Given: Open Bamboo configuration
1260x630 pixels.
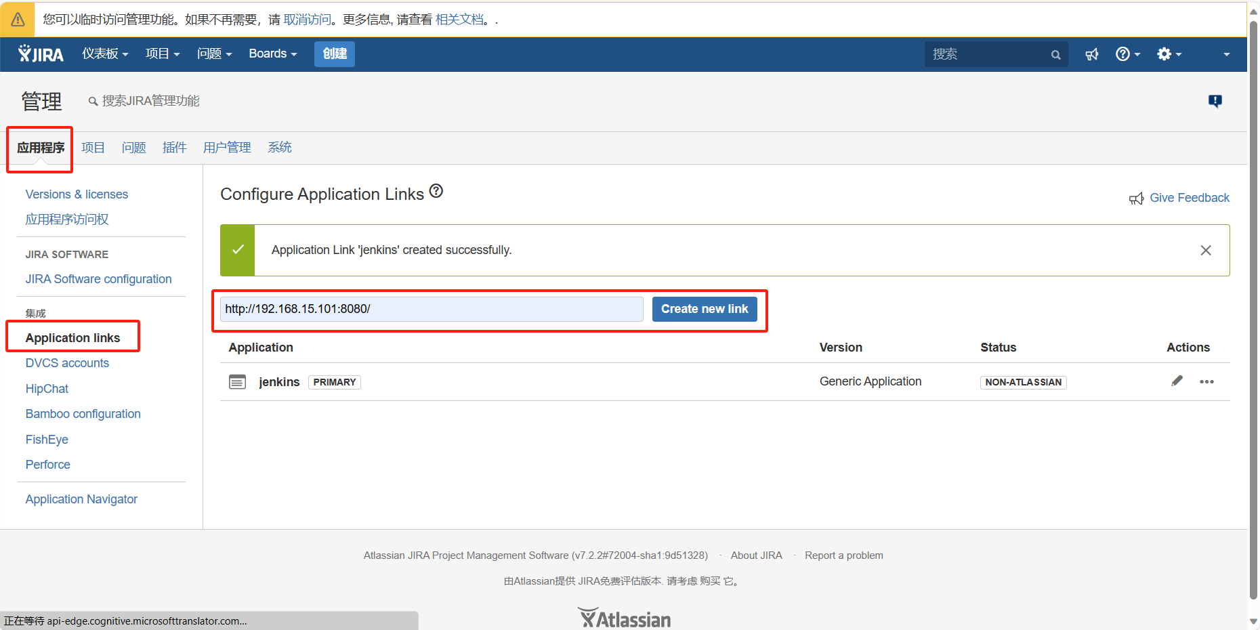Looking at the screenshot, I should pos(83,414).
